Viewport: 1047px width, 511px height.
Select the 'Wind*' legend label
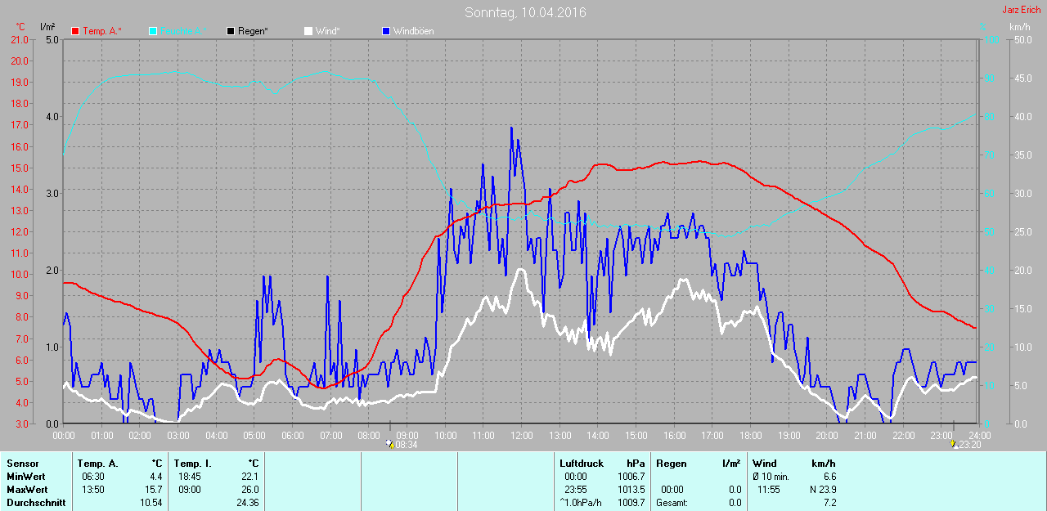click(x=328, y=31)
